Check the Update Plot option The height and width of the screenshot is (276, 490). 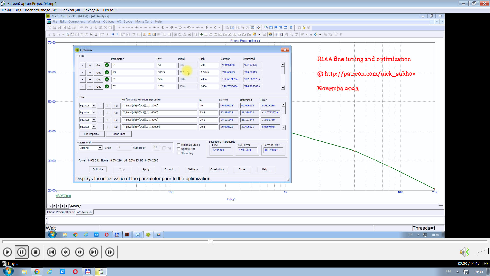coord(179,149)
